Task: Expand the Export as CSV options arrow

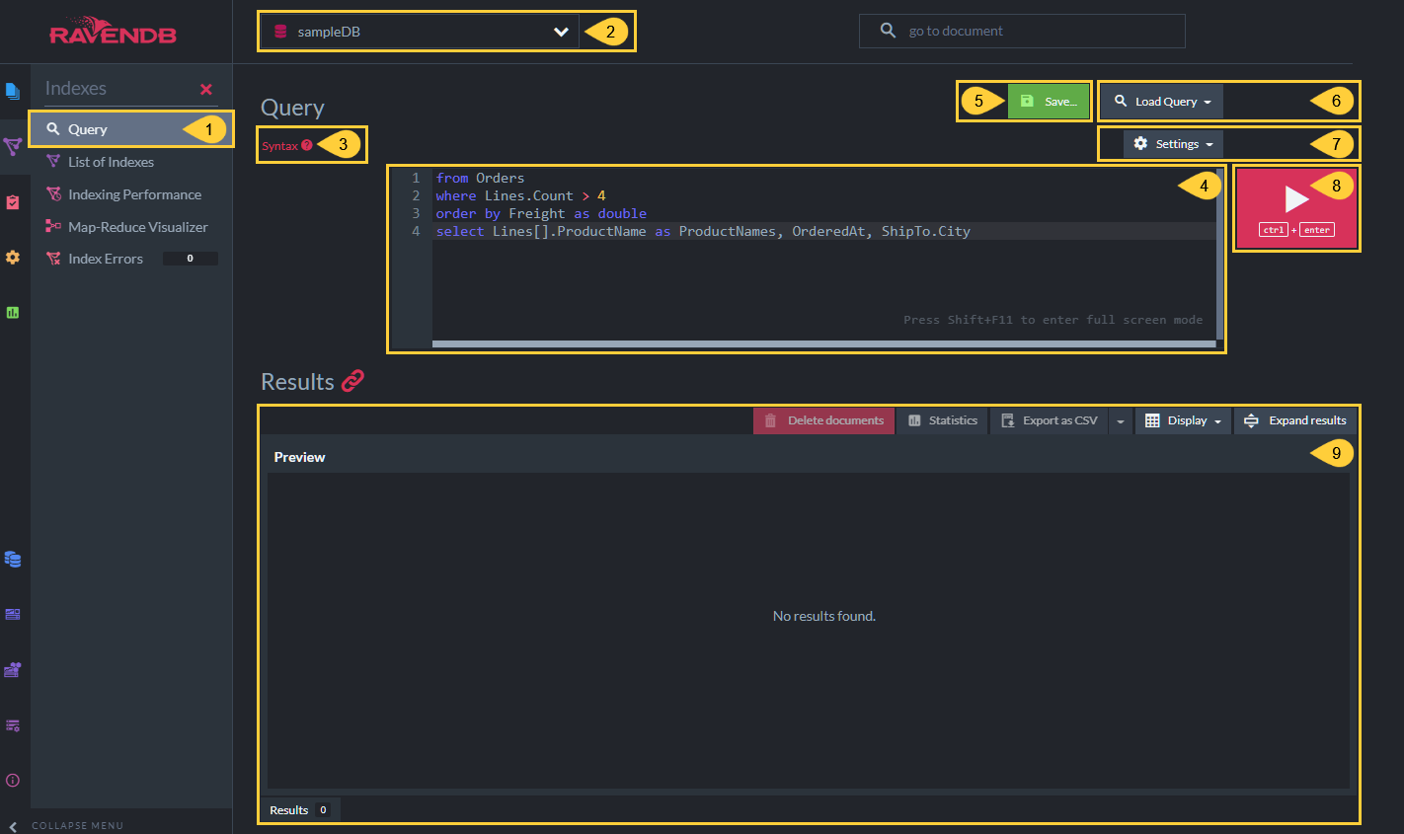Action: (x=1121, y=421)
